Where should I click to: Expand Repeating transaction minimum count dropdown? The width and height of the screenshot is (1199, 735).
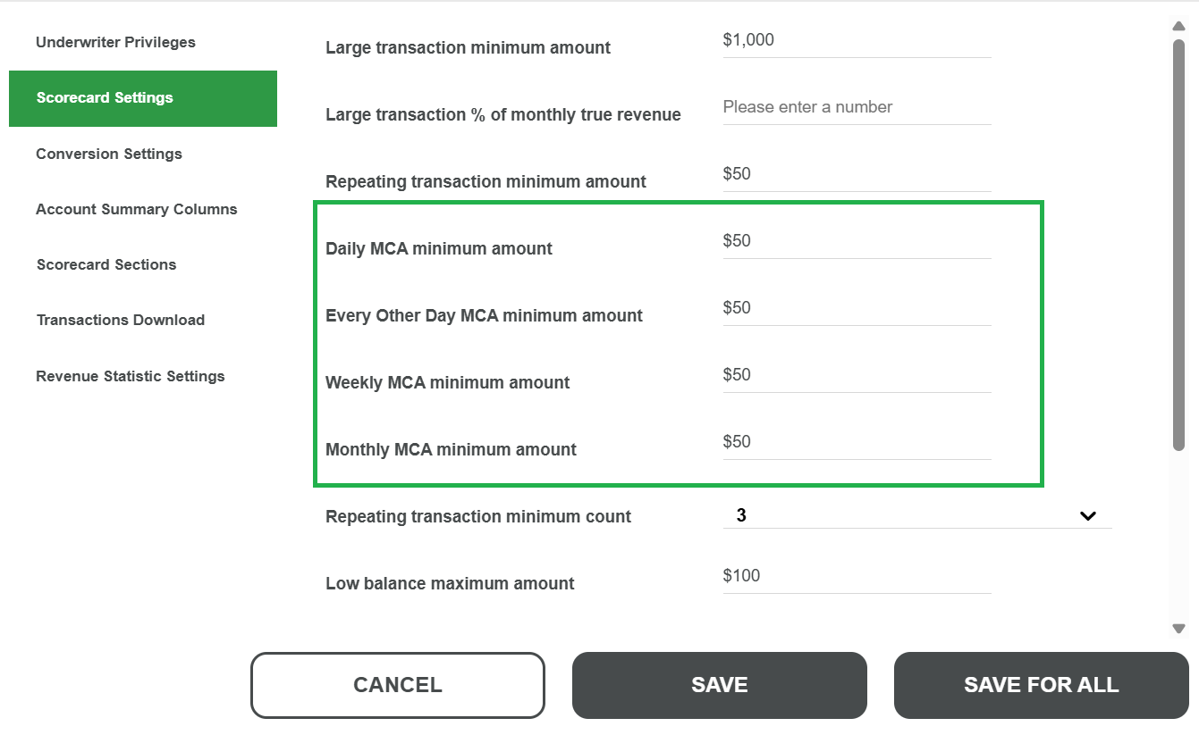coord(916,515)
